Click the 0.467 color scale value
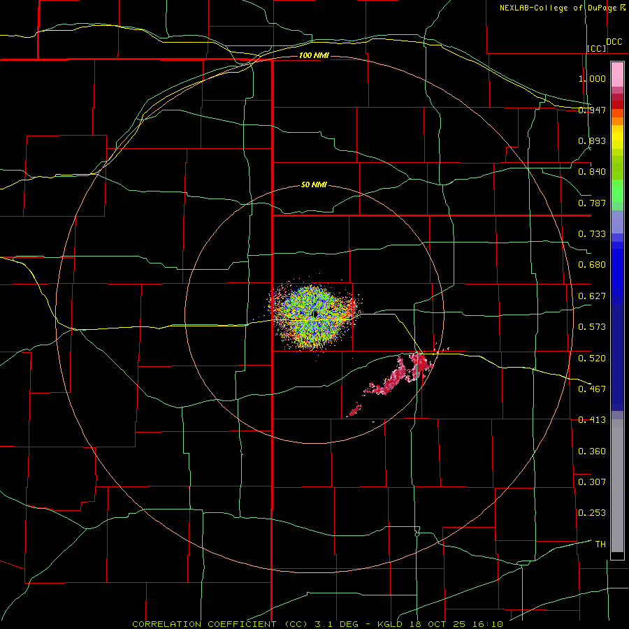This screenshot has width=629, height=629. coord(592,389)
